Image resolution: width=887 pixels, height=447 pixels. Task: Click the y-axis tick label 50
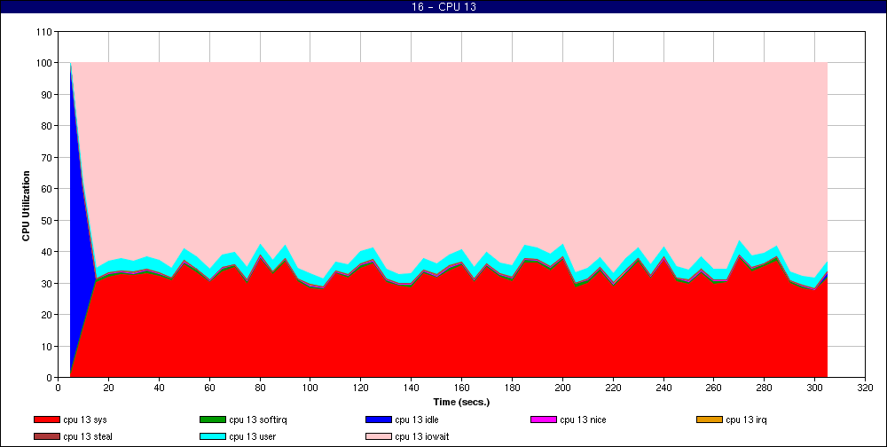pos(49,221)
